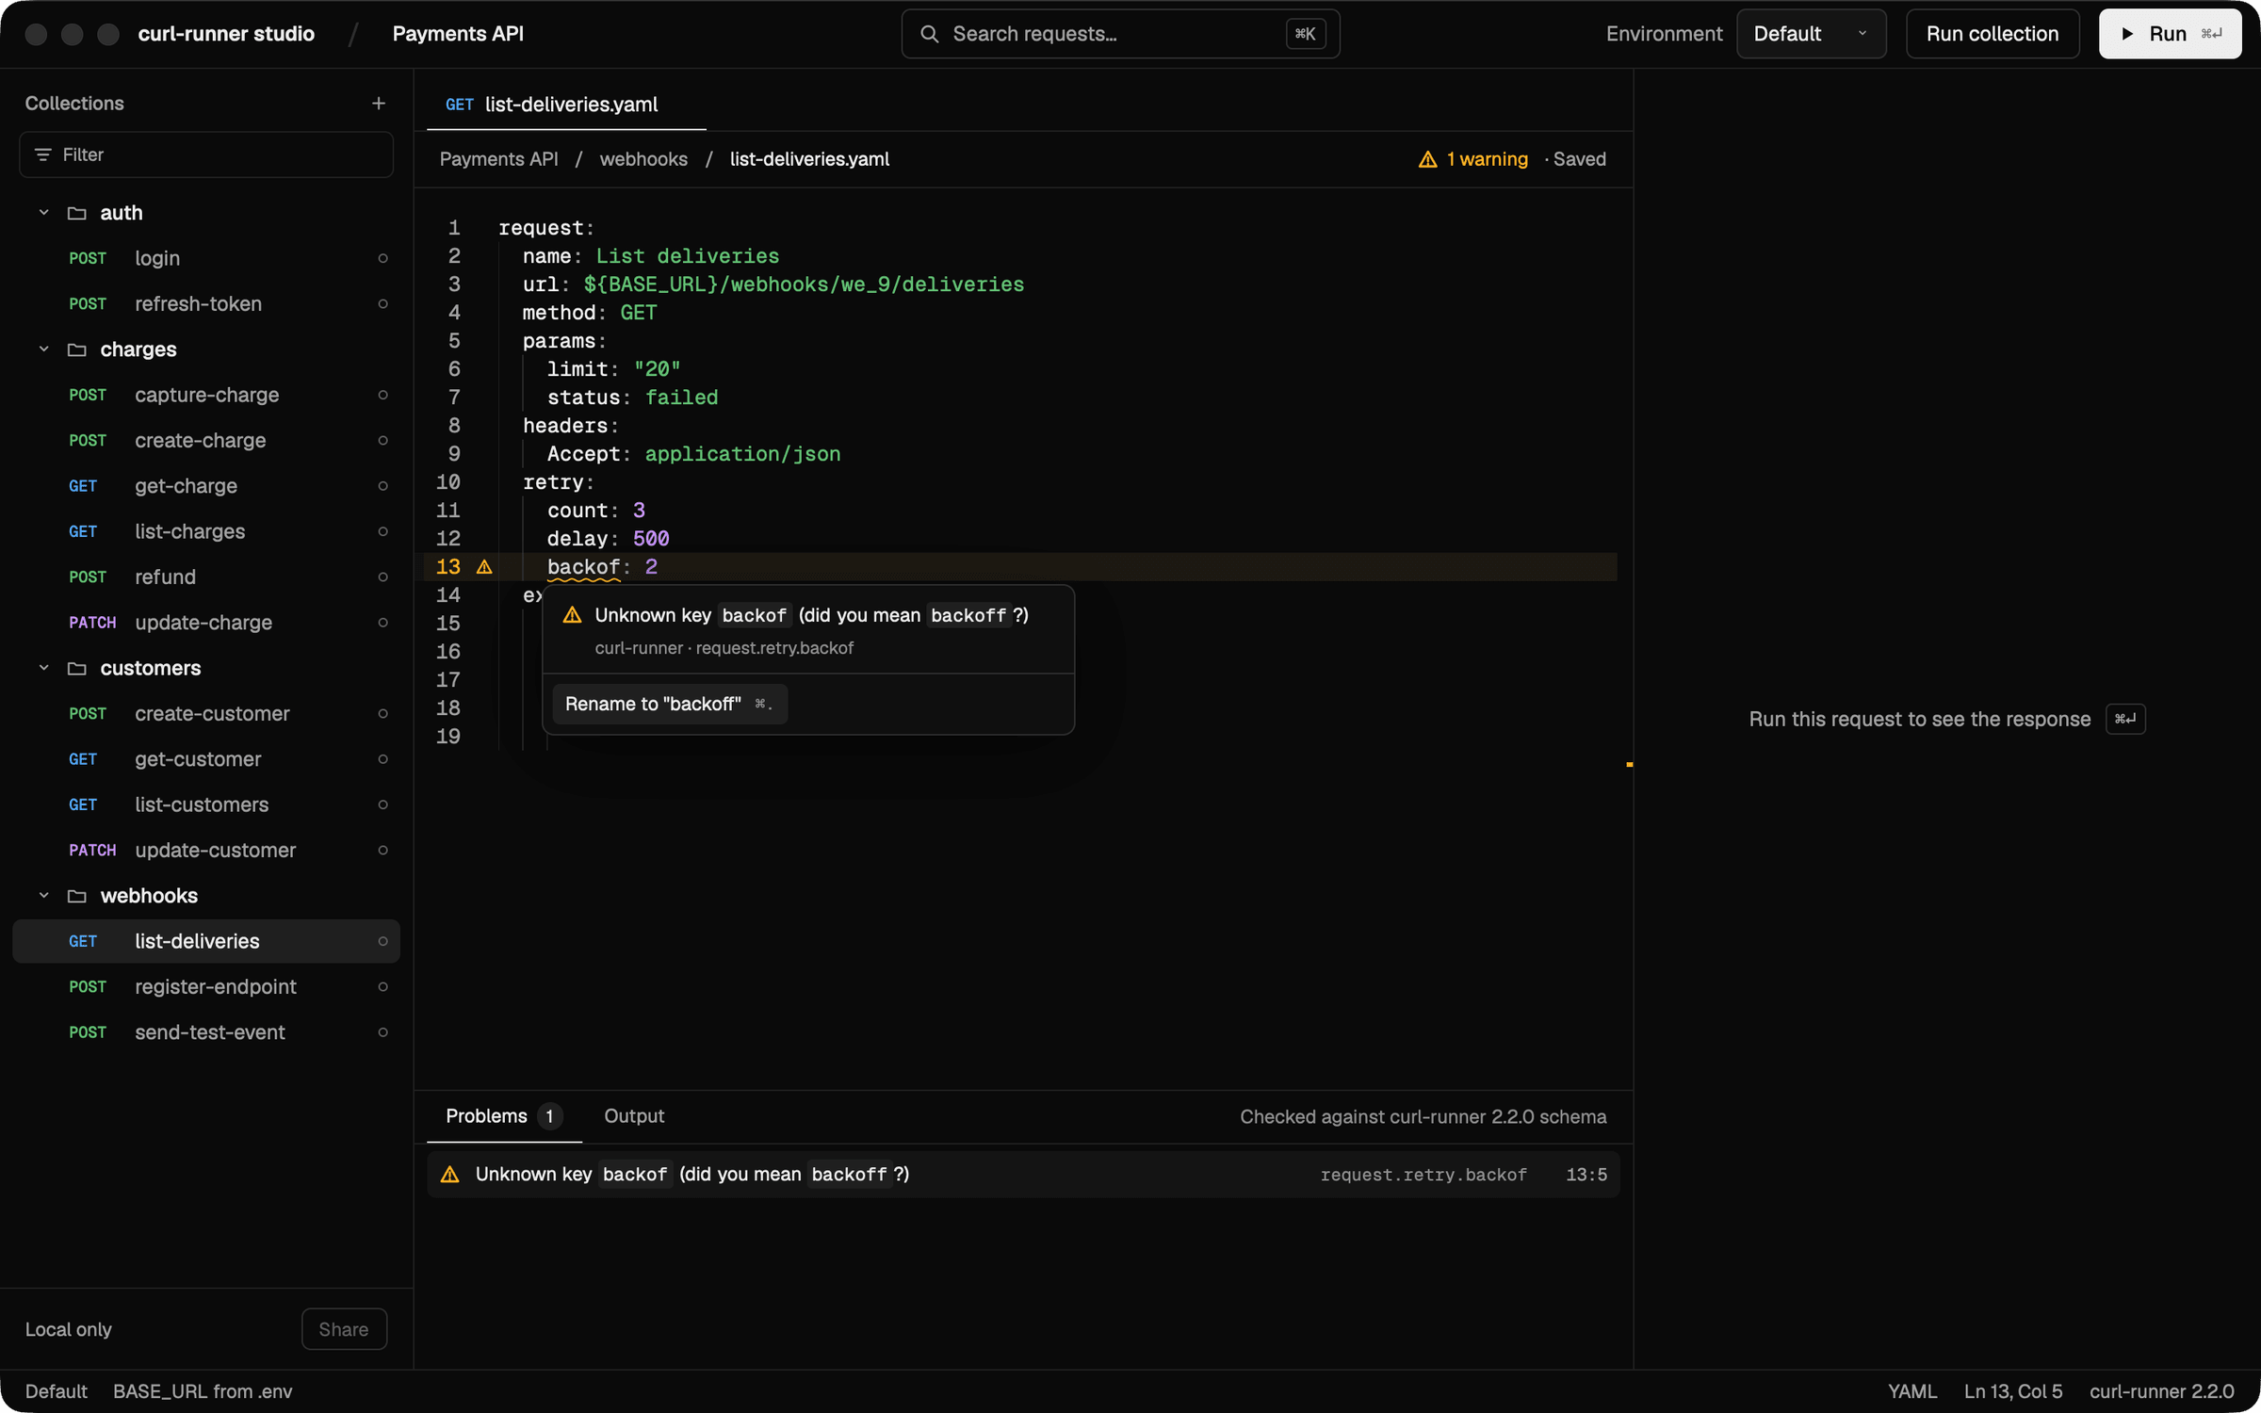Click the Share button
The width and height of the screenshot is (2261, 1413).
(x=344, y=1329)
